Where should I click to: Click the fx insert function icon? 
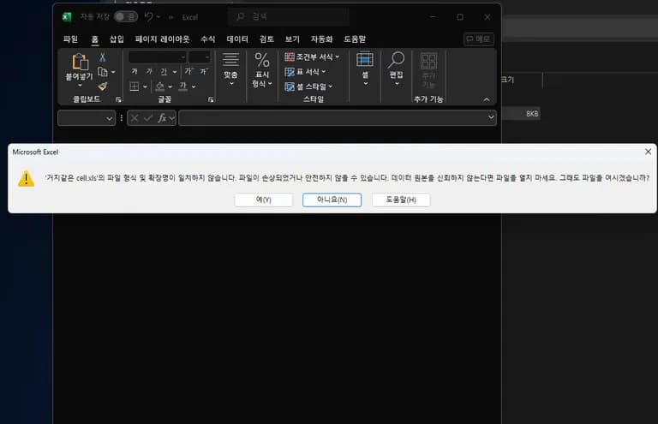tap(162, 118)
